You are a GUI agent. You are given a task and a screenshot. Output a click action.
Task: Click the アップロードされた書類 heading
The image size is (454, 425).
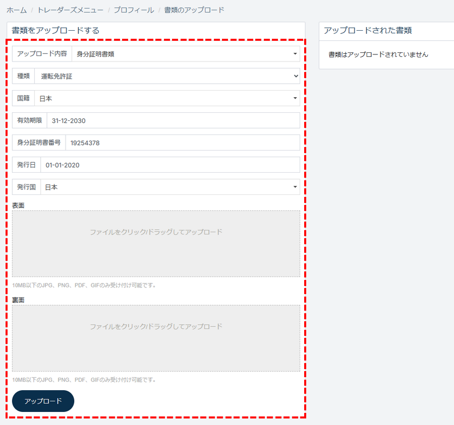[368, 30]
